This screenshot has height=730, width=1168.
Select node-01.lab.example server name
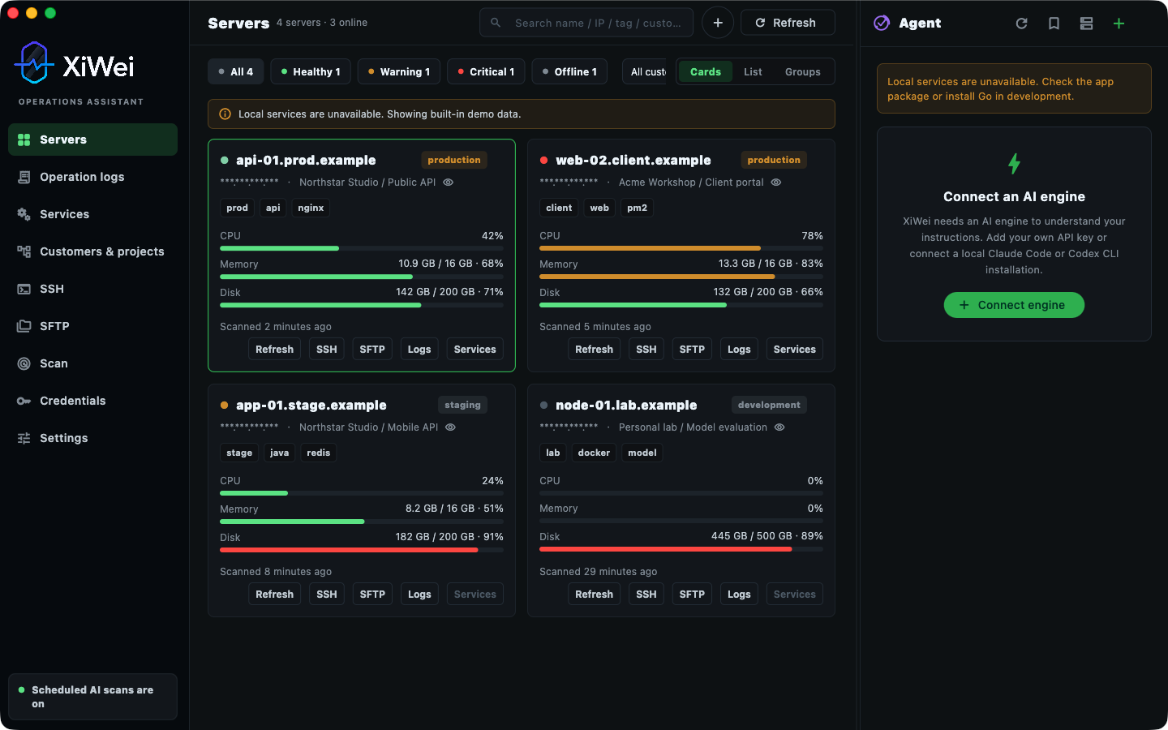[x=626, y=405]
